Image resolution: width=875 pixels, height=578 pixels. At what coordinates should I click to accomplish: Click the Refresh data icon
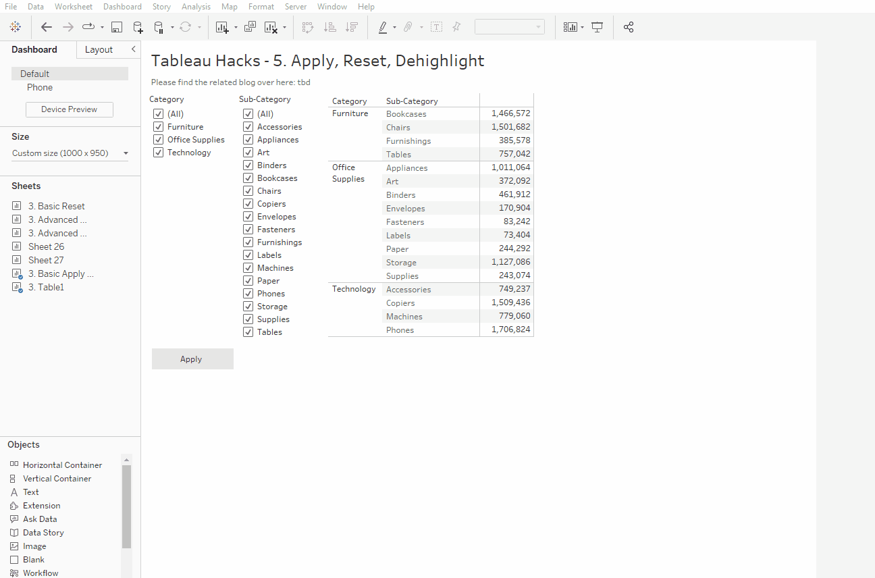tap(185, 27)
